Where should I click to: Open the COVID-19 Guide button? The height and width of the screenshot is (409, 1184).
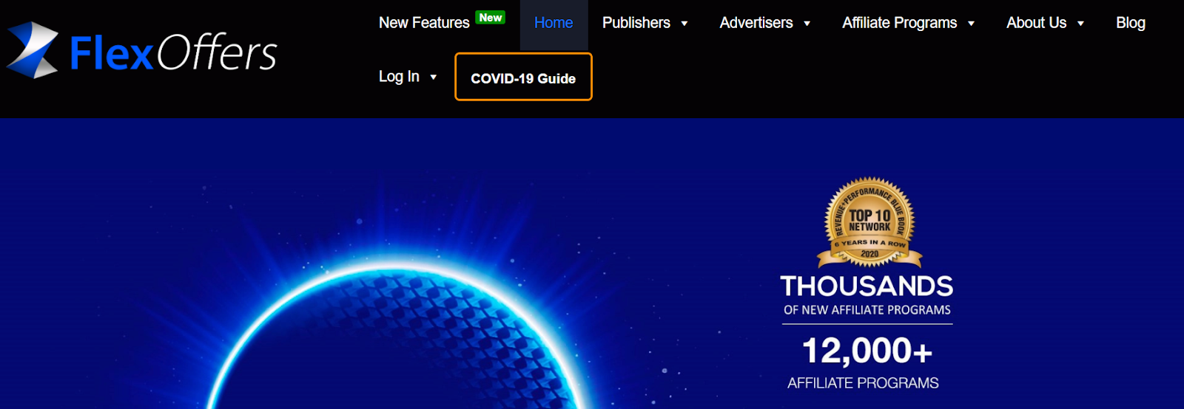(x=523, y=77)
